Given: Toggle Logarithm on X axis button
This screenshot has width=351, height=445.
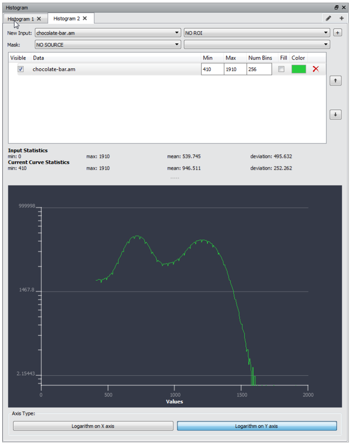Looking at the screenshot, I should tap(93, 426).
